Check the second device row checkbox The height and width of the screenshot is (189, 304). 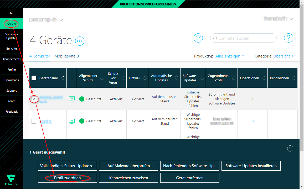click(x=34, y=121)
